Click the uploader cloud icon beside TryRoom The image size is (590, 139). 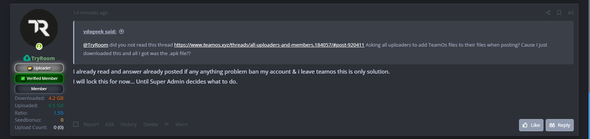pos(27,58)
